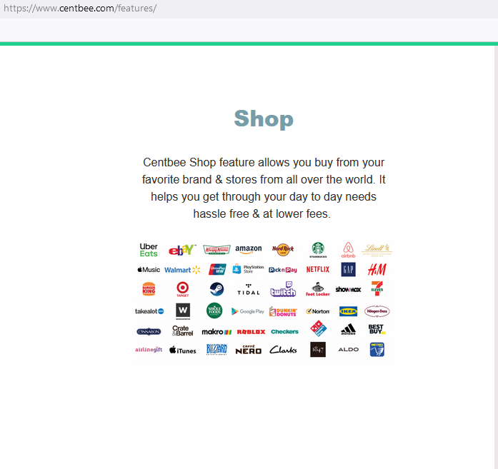Click the Centbee Shop feature description paragraph
Viewport: 498px width, 469px height.
(264, 188)
